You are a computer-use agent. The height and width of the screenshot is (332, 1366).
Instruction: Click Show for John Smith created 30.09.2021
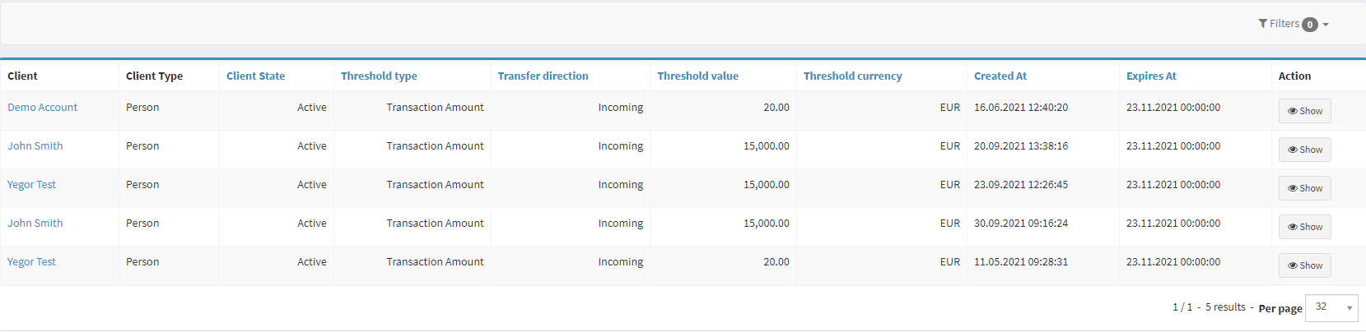pos(1304,227)
